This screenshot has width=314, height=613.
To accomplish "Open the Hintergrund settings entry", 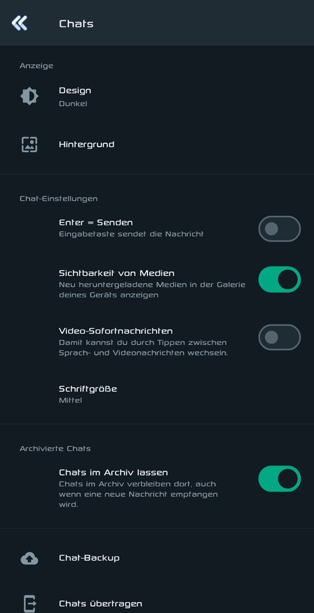I will 157,145.
